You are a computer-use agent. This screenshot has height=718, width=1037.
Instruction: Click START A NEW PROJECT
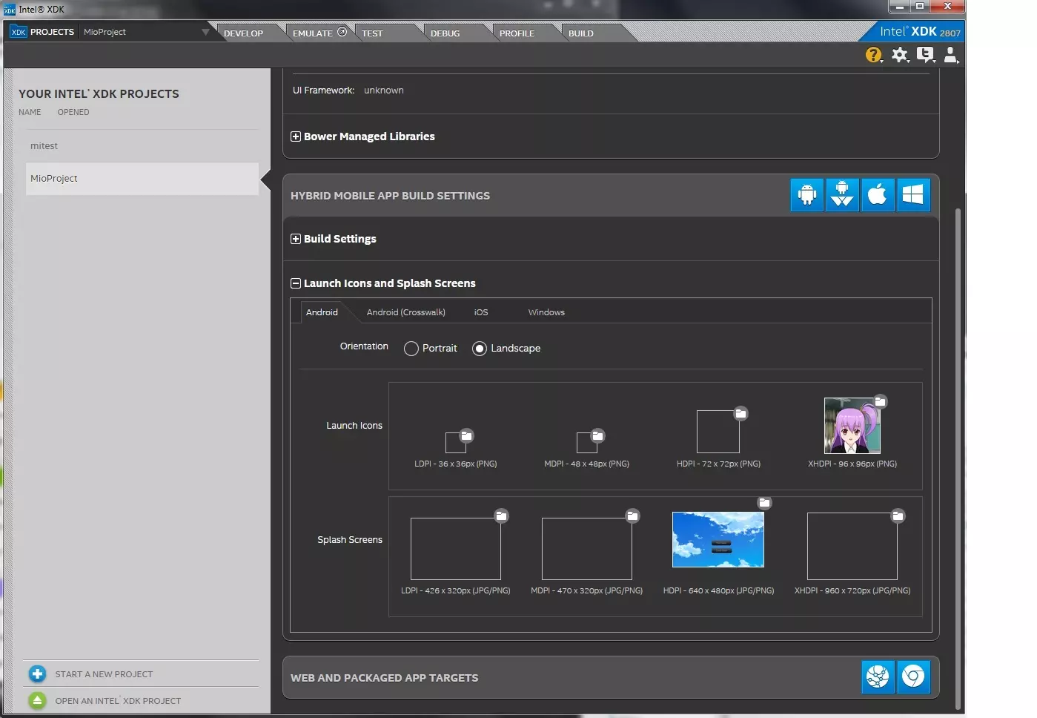(x=104, y=674)
